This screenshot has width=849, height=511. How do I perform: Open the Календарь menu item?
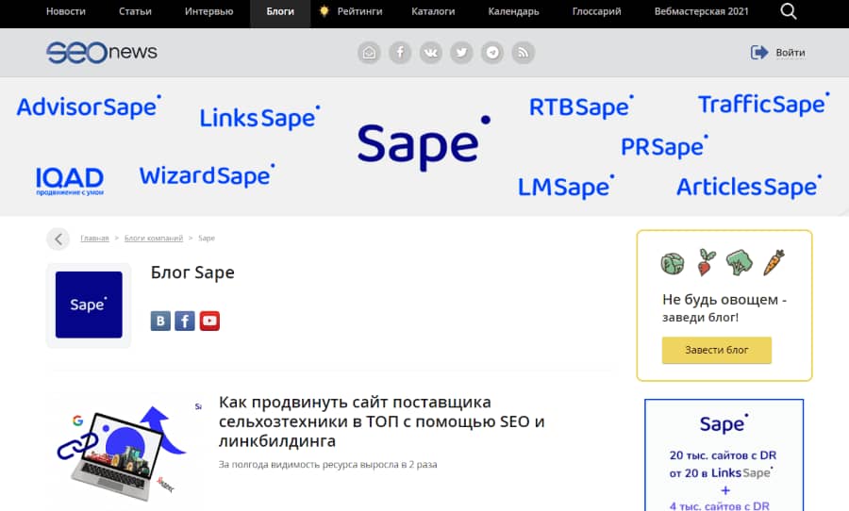tap(513, 11)
